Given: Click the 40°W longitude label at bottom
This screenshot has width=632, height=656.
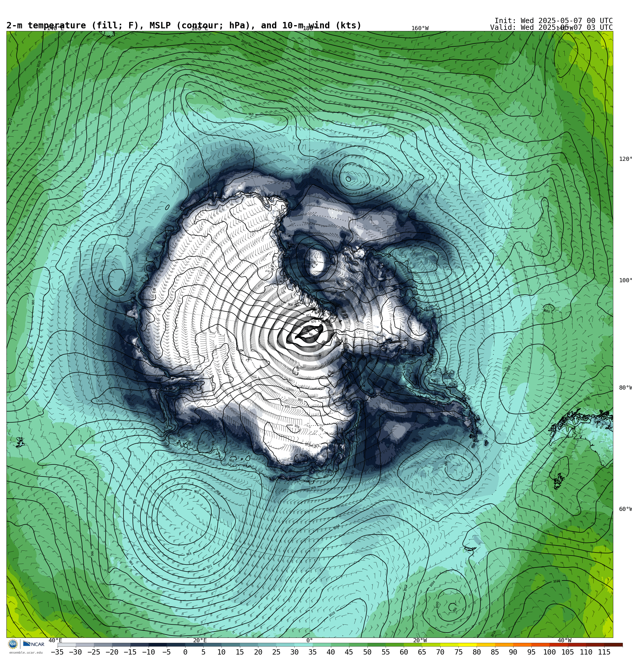Looking at the screenshot, I should click(x=564, y=640).
